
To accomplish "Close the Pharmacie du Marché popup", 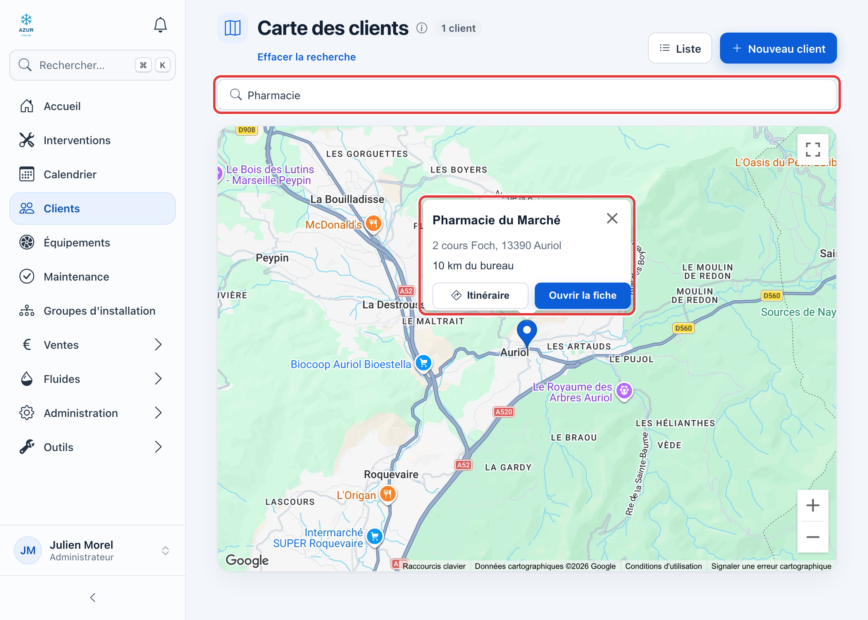I will click(x=612, y=219).
